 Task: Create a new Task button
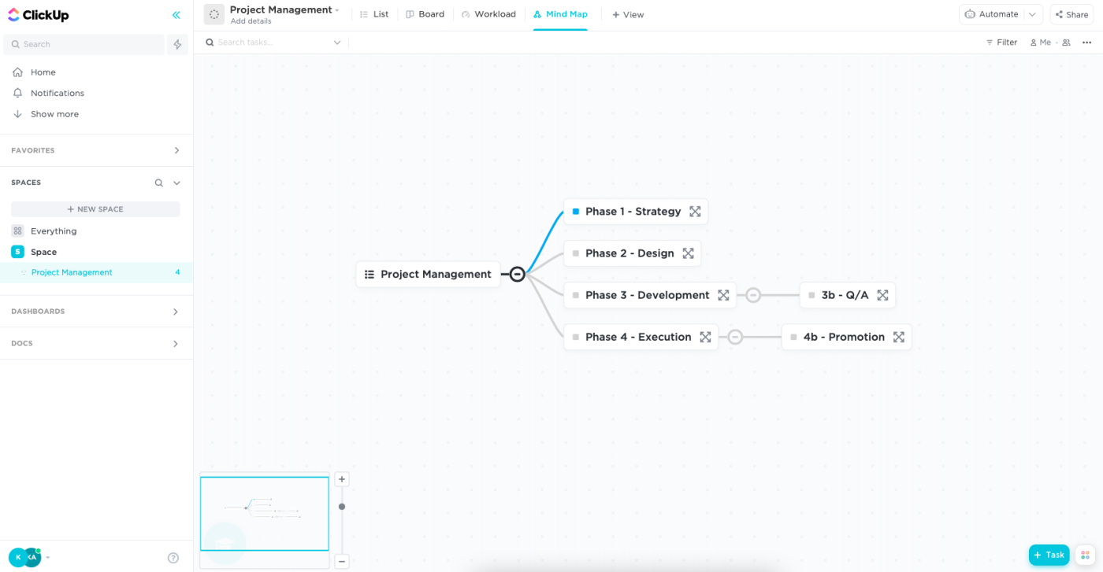pyautogui.click(x=1049, y=555)
